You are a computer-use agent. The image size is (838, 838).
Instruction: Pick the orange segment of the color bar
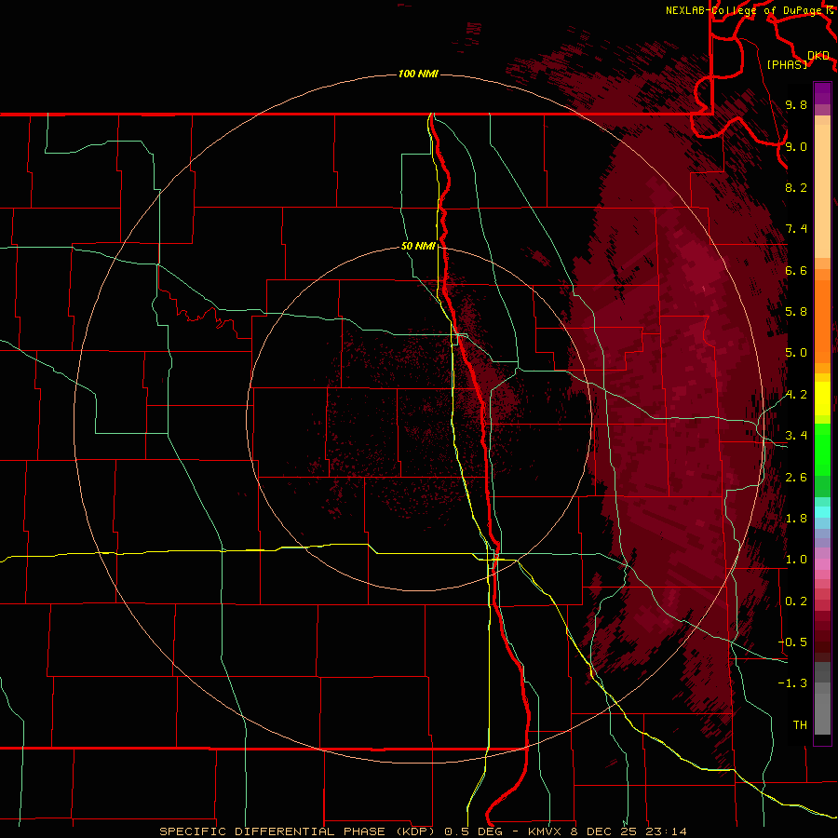tap(822, 320)
